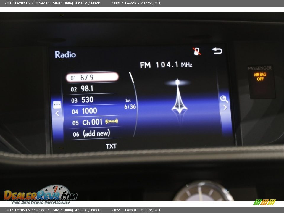Click the DealerRevs.com logo
The image size is (284, 213).
point(41,195)
